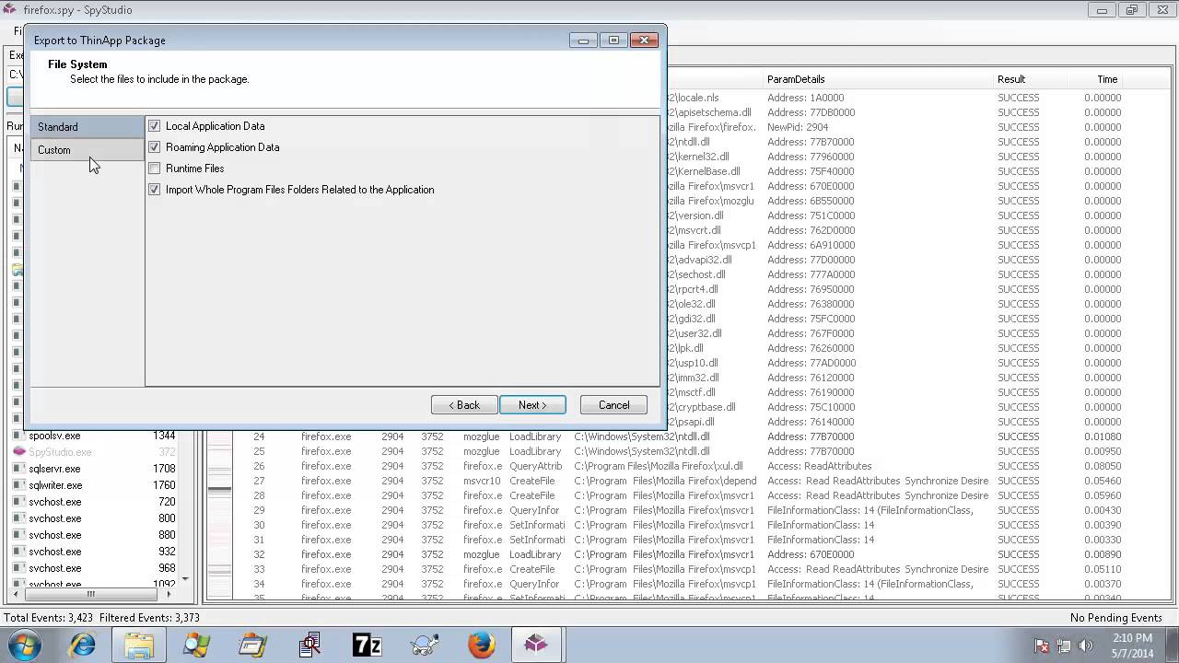The width and height of the screenshot is (1179, 663).
Task: Switch to the Custom tab
Action: (87, 150)
